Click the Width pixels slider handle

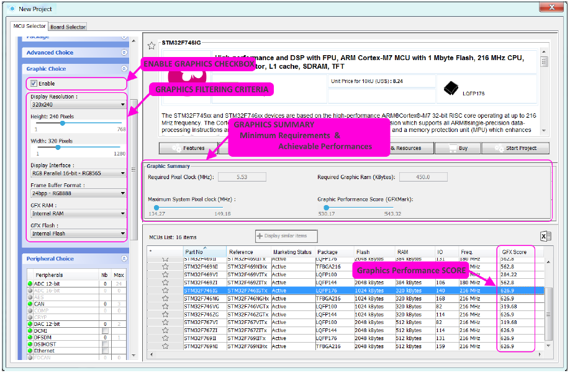click(x=58, y=147)
